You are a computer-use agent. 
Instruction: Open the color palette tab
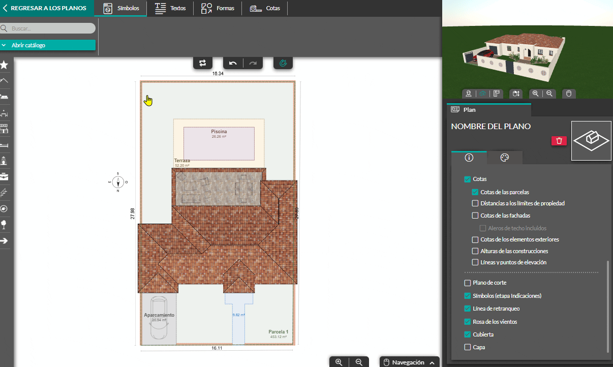click(505, 158)
